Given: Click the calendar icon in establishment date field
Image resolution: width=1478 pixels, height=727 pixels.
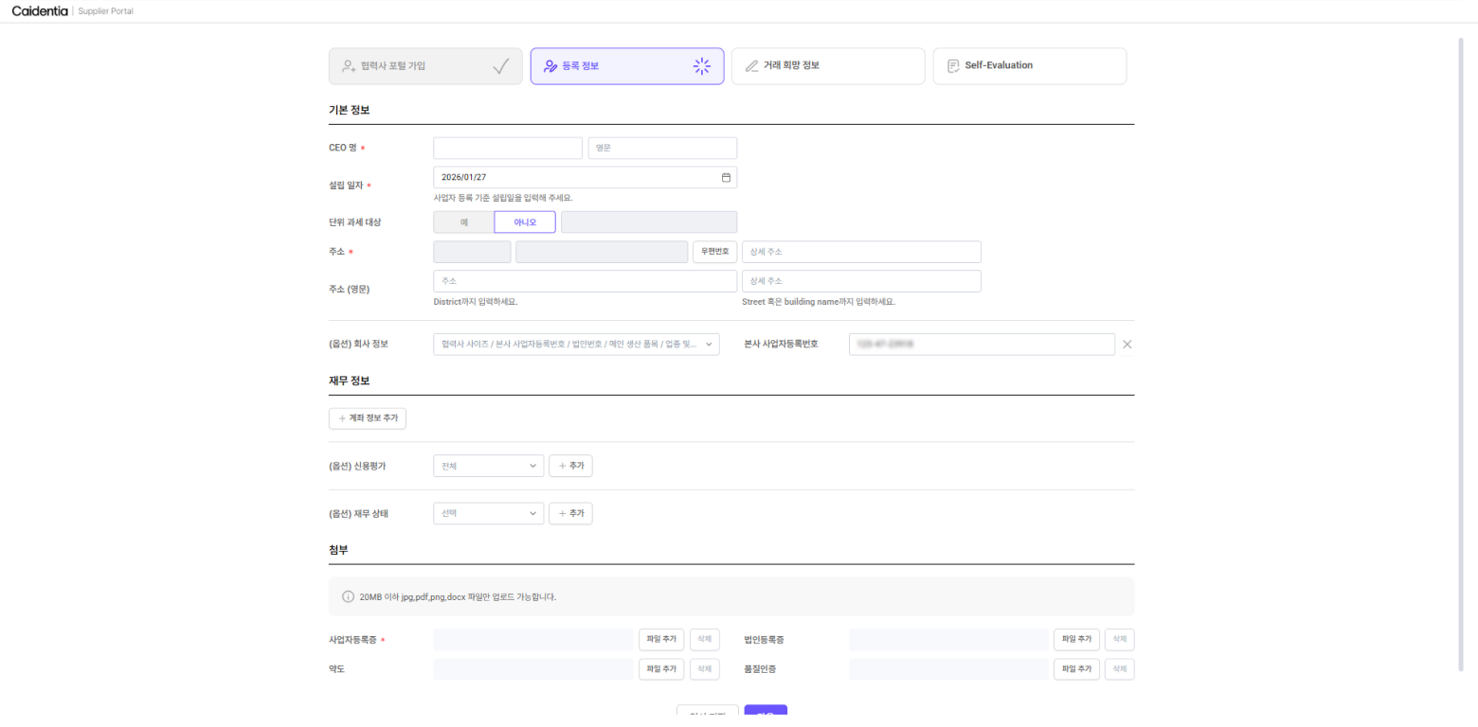Looking at the screenshot, I should [726, 177].
